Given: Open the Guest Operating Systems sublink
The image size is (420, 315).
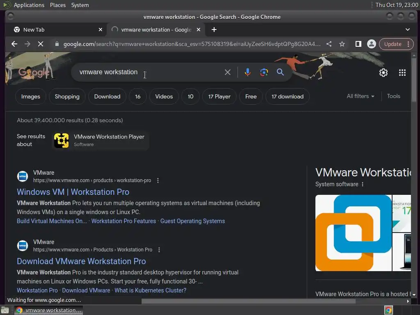Looking at the screenshot, I should click(193, 221).
